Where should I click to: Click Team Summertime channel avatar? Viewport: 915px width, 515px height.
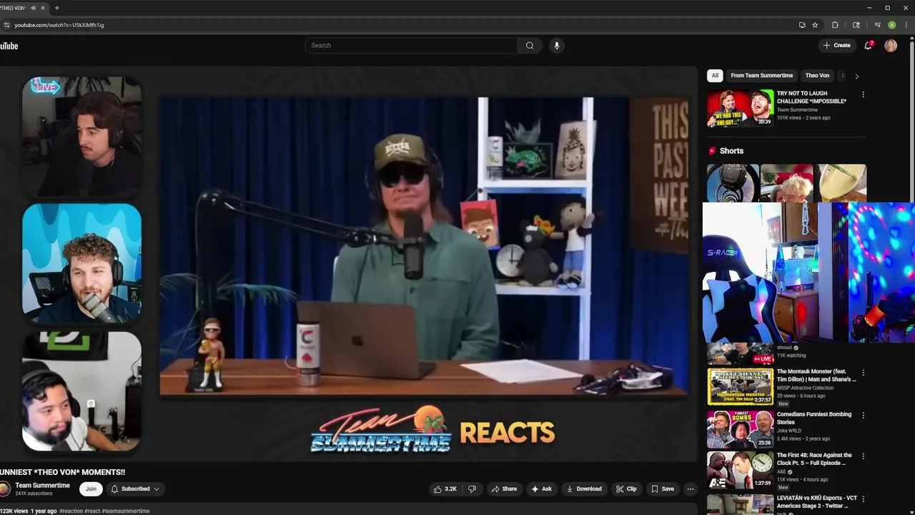click(4, 489)
